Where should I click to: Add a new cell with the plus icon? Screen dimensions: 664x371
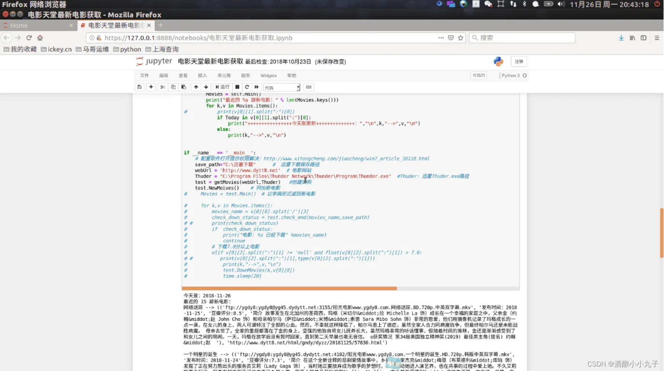point(151,87)
